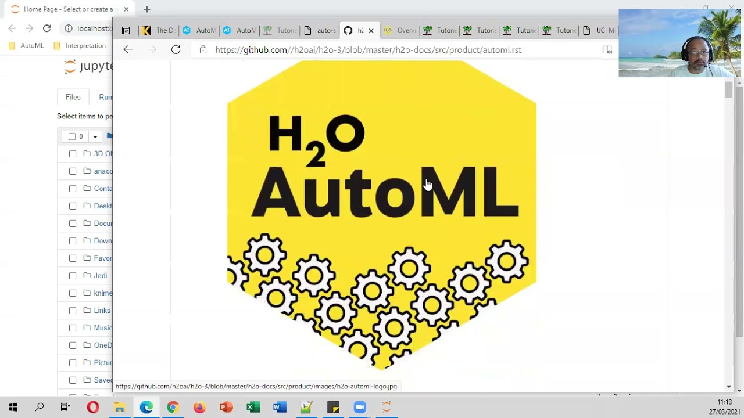Image resolution: width=744 pixels, height=418 pixels.
Task: Open the Interpretation bookmarks folder
Action: pos(80,46)
